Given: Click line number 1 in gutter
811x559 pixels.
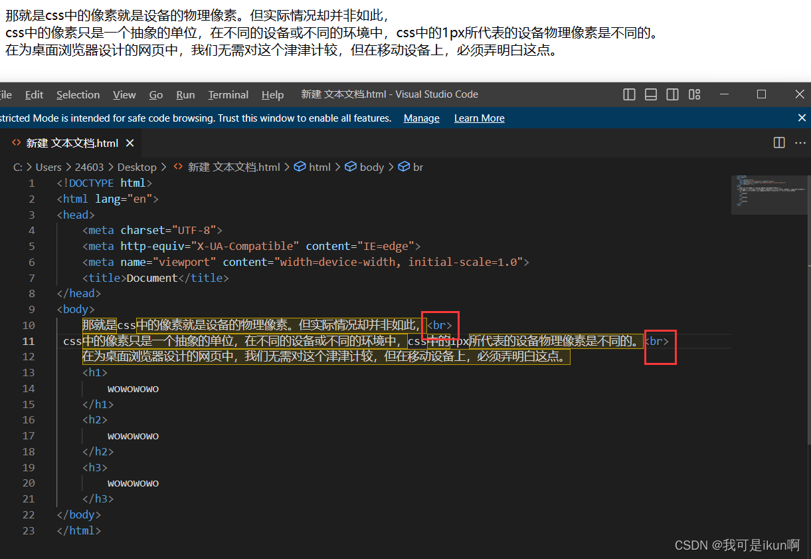Looking at the screenshot, I should coord(31,183).
